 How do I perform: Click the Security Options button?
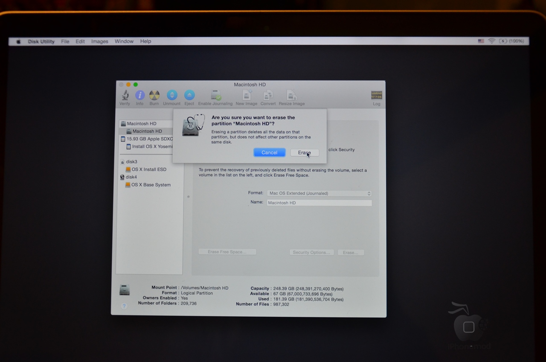click(311, 252)
